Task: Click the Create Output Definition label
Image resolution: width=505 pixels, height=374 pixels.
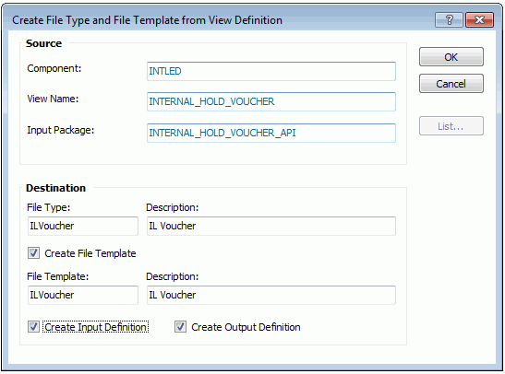Action: pyautogui.click(x=246, y=327)
